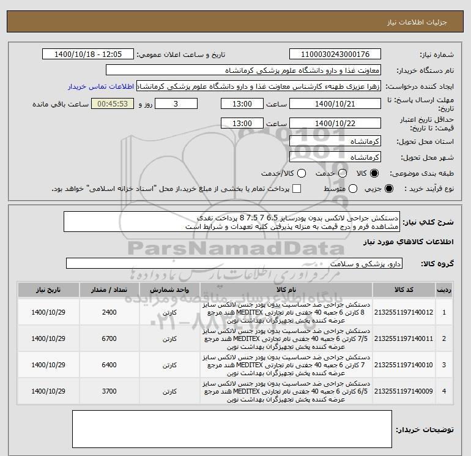Click the کارتن unit cell in row 2
Image resolution: width=471 pixels, height=456 pixels.
169,338
